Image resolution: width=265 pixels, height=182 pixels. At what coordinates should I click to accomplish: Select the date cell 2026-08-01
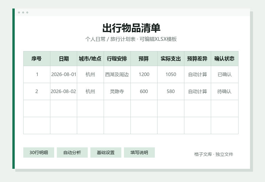[x=64, y=74]
